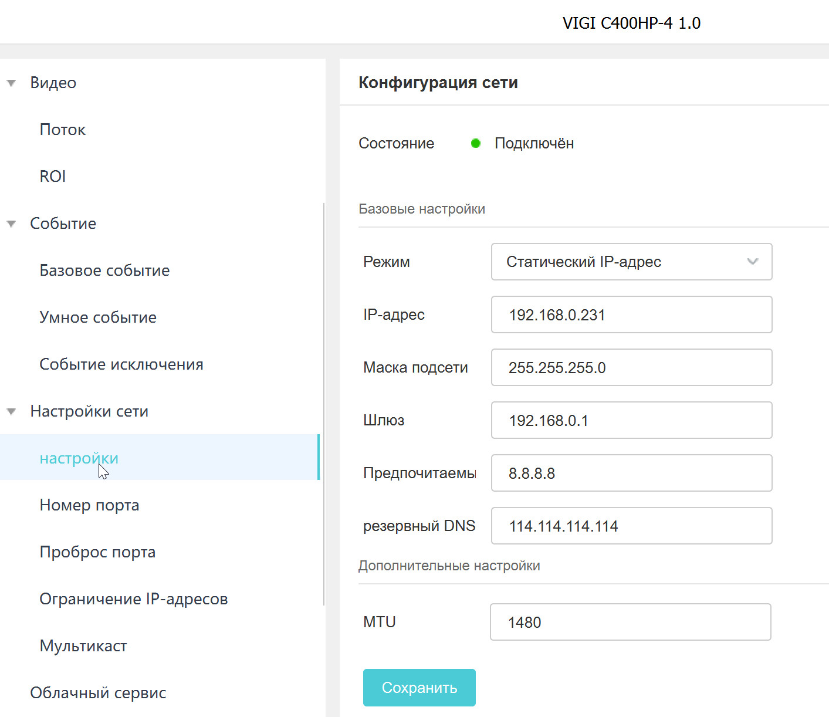
Task: Click the Шлюз field label
Action: [x=384, y=420]
